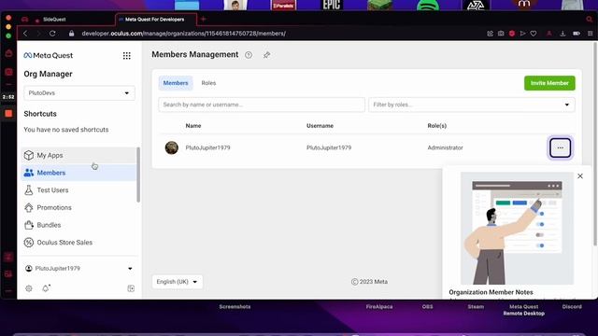Click the browser address bar URL

coord(184,34)
